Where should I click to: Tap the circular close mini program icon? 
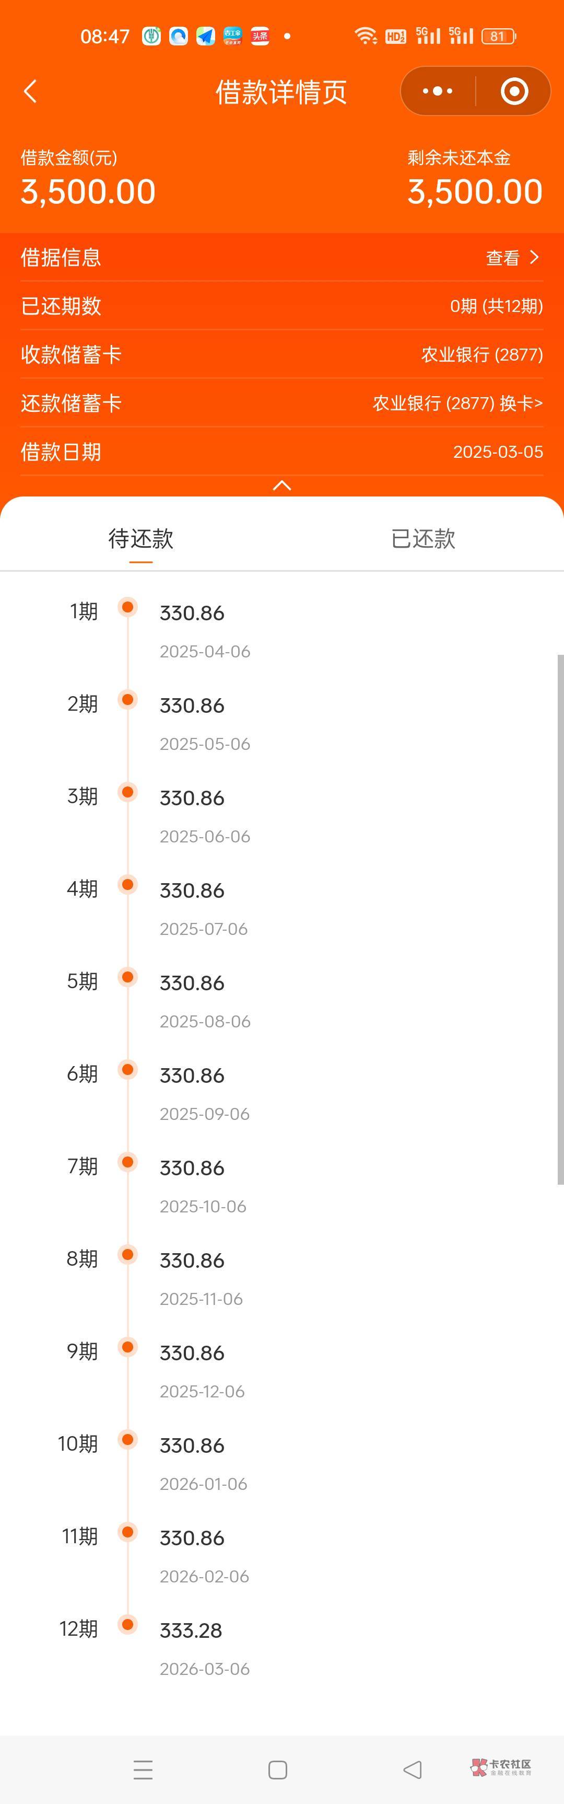[x=514, y=91]
